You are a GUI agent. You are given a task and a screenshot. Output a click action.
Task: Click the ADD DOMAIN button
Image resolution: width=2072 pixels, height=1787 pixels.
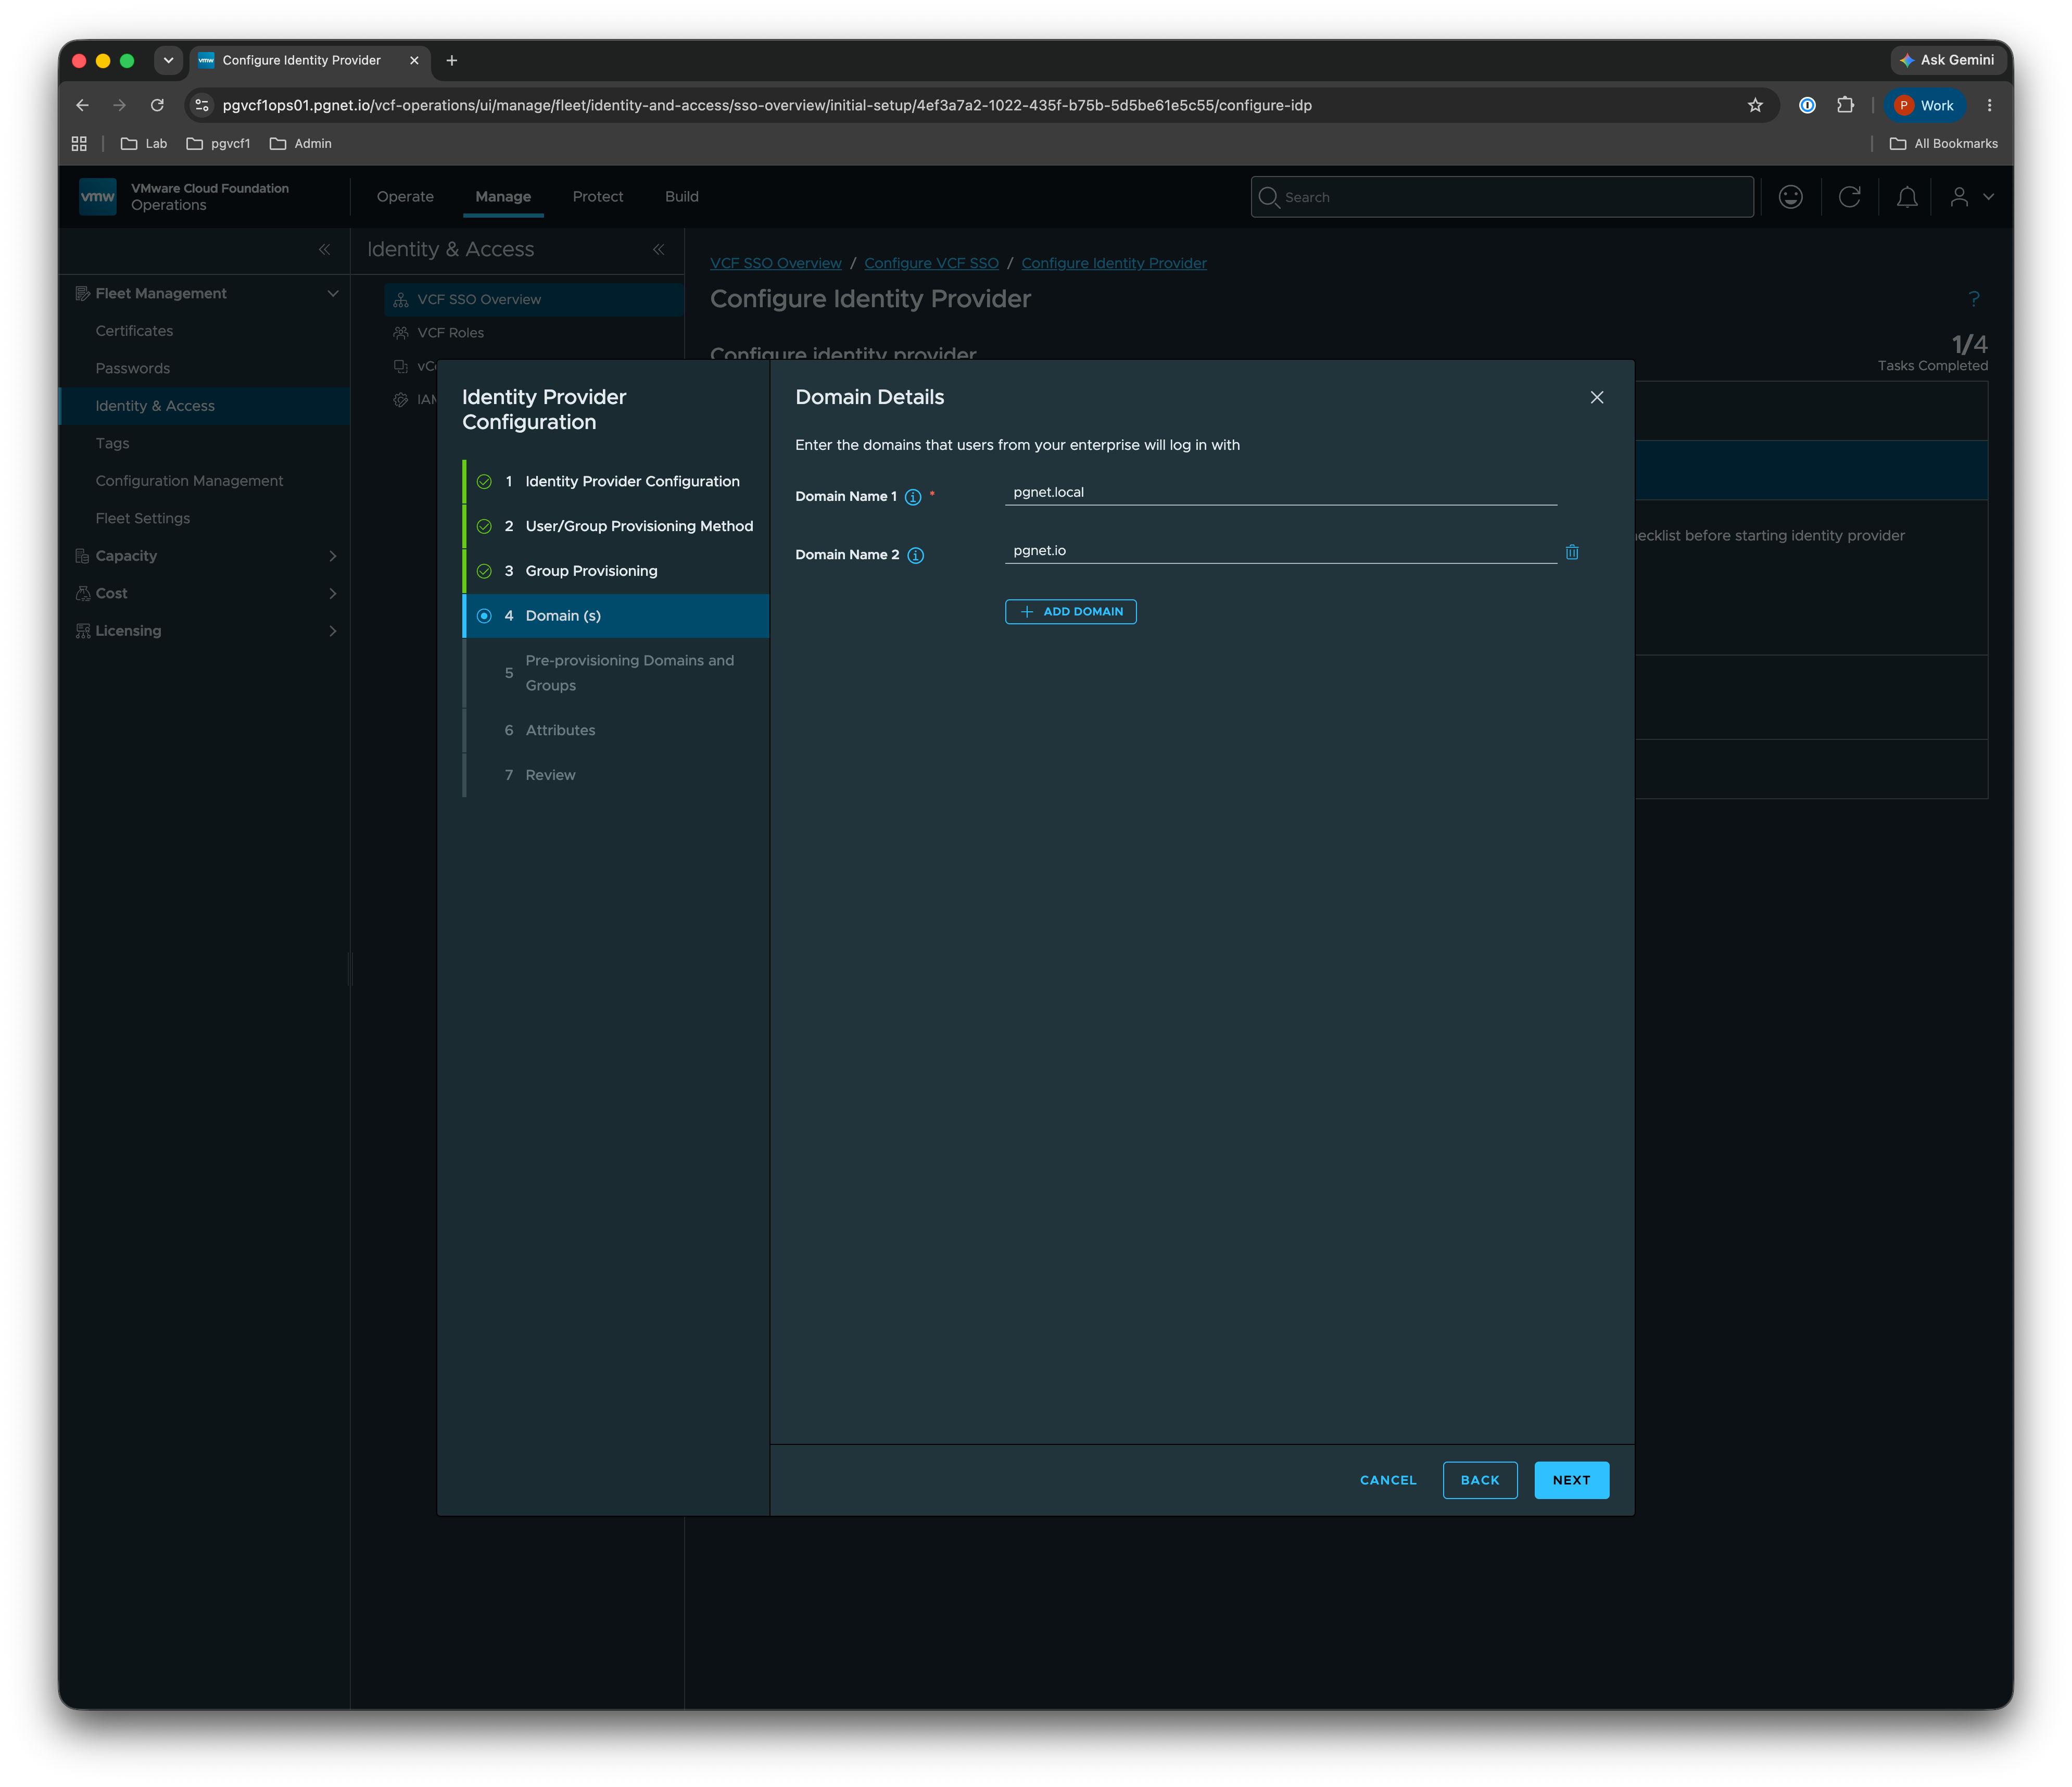pyautogui.click(x=1070, y=611)
